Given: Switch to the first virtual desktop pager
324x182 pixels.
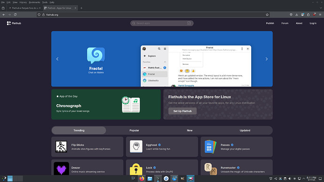Looking at the screenshot, I should coord(10,179).
